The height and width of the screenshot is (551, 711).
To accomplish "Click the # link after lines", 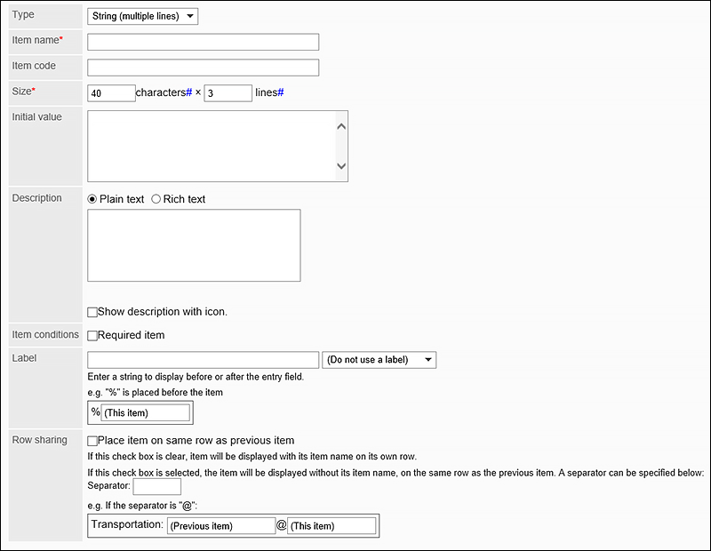I will click(281, 93).
